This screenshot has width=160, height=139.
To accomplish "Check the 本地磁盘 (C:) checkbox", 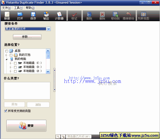I will (x=15, y=63).
